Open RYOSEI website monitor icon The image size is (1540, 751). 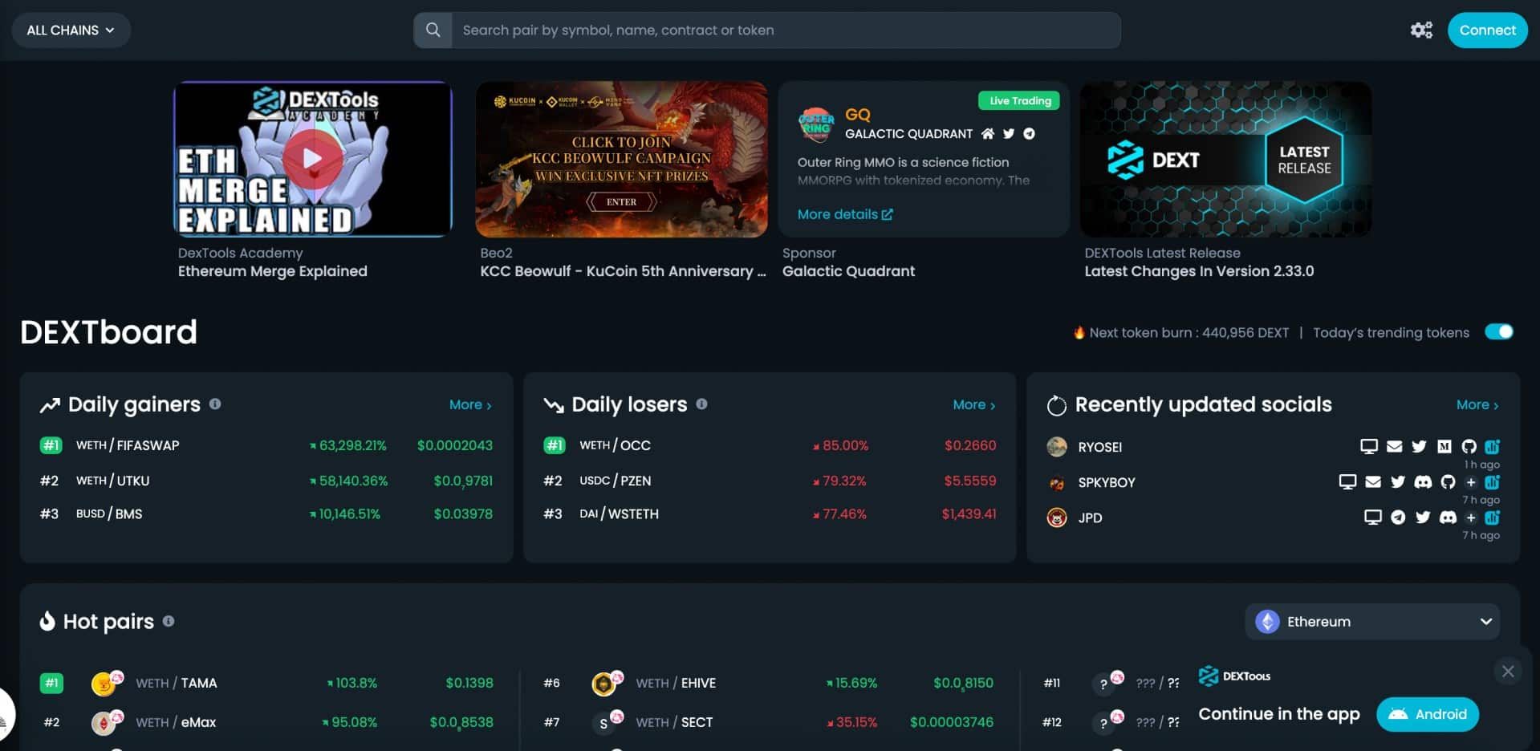click(1369, 446)
